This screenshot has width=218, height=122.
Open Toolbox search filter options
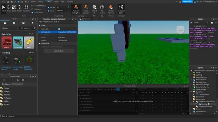35,28
